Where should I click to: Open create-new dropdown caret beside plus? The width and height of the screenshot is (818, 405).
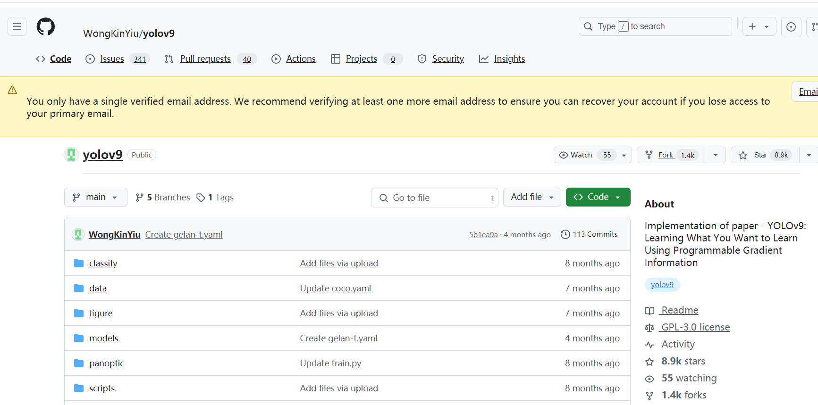(x=767, y=27)
